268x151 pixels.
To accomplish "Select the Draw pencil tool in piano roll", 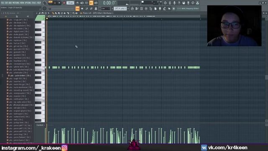I will tap(53, 13).
